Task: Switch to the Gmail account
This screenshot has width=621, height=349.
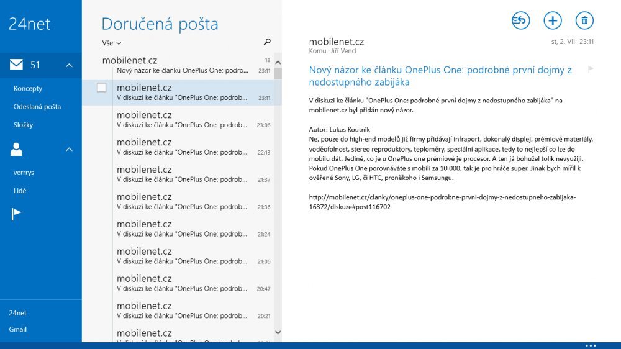Action: click(18, 329)
